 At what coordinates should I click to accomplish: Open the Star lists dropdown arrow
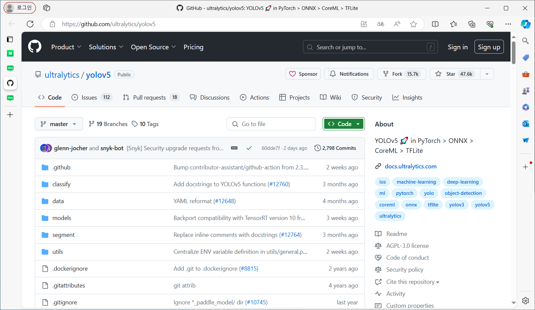pos(487,74)
